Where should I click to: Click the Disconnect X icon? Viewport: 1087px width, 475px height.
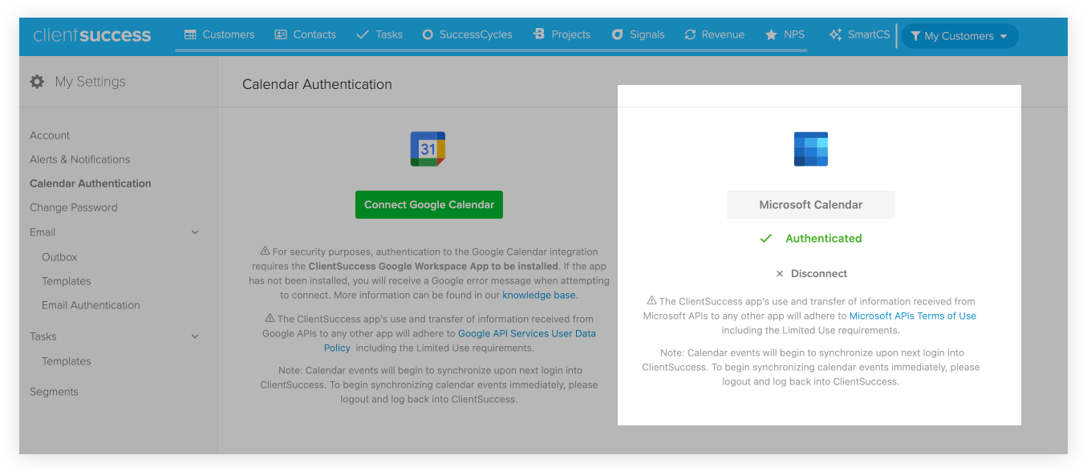point(779,274)
